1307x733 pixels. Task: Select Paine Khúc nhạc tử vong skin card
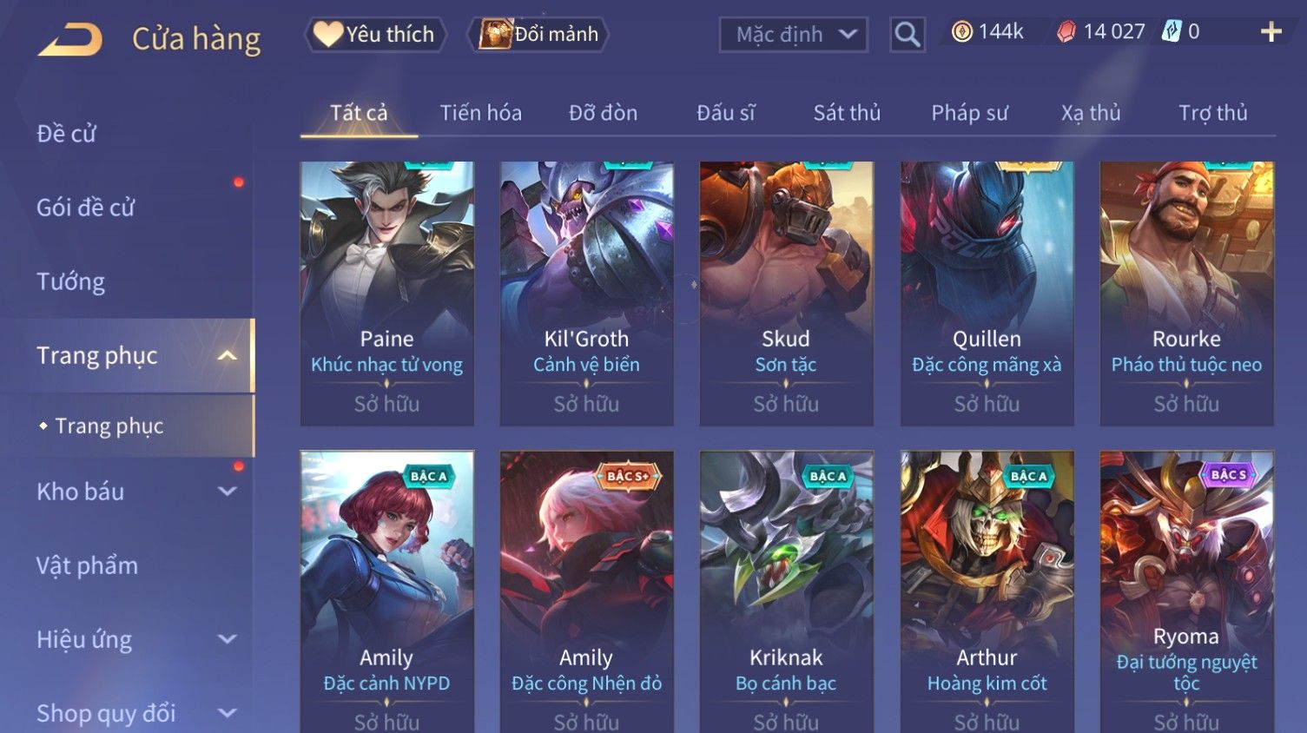pyautogui.click(x=387, y=294)
